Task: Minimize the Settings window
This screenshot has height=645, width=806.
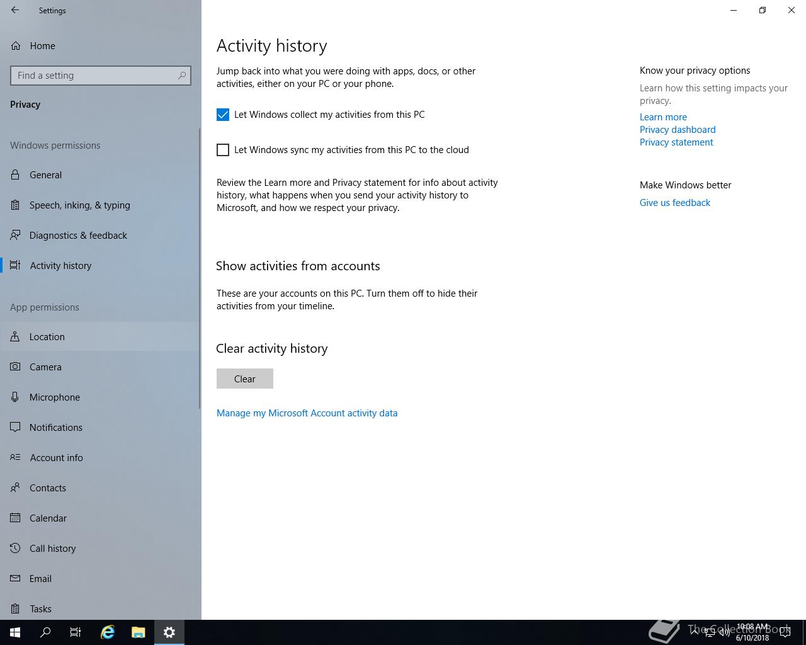Action: 734,10
